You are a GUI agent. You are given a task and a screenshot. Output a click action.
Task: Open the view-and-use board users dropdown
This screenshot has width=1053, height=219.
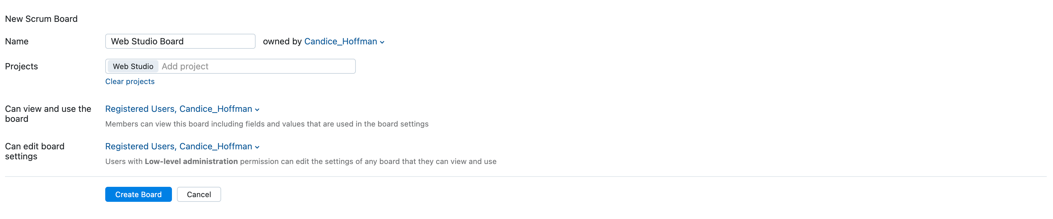pyautogui.click(x=178, y=109)
